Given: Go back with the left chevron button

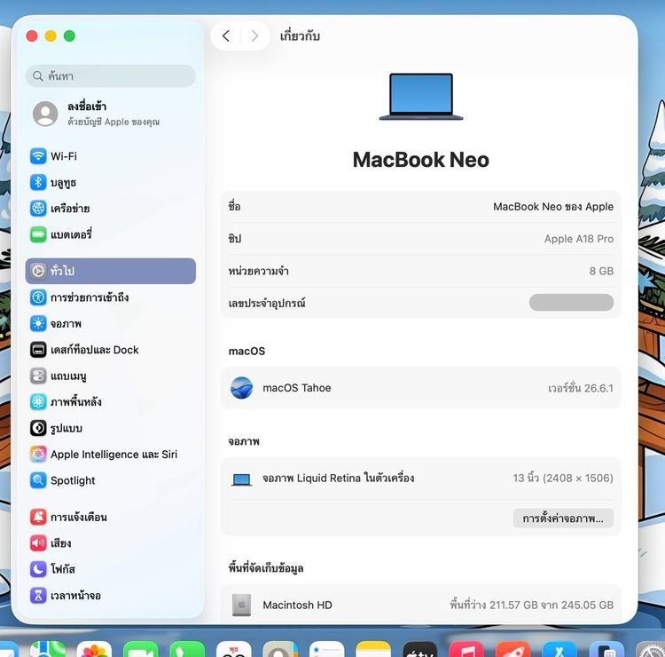Looking at the screenshot, I should pos(226,36).
